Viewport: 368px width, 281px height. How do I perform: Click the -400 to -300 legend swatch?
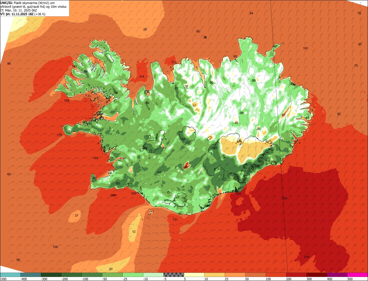coord(31,274)
